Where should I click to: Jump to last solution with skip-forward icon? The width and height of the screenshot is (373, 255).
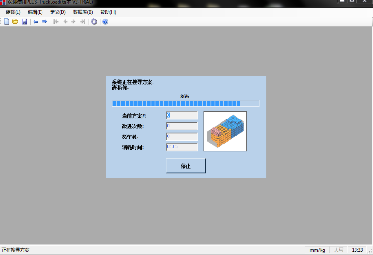click(x=83, y=22)
